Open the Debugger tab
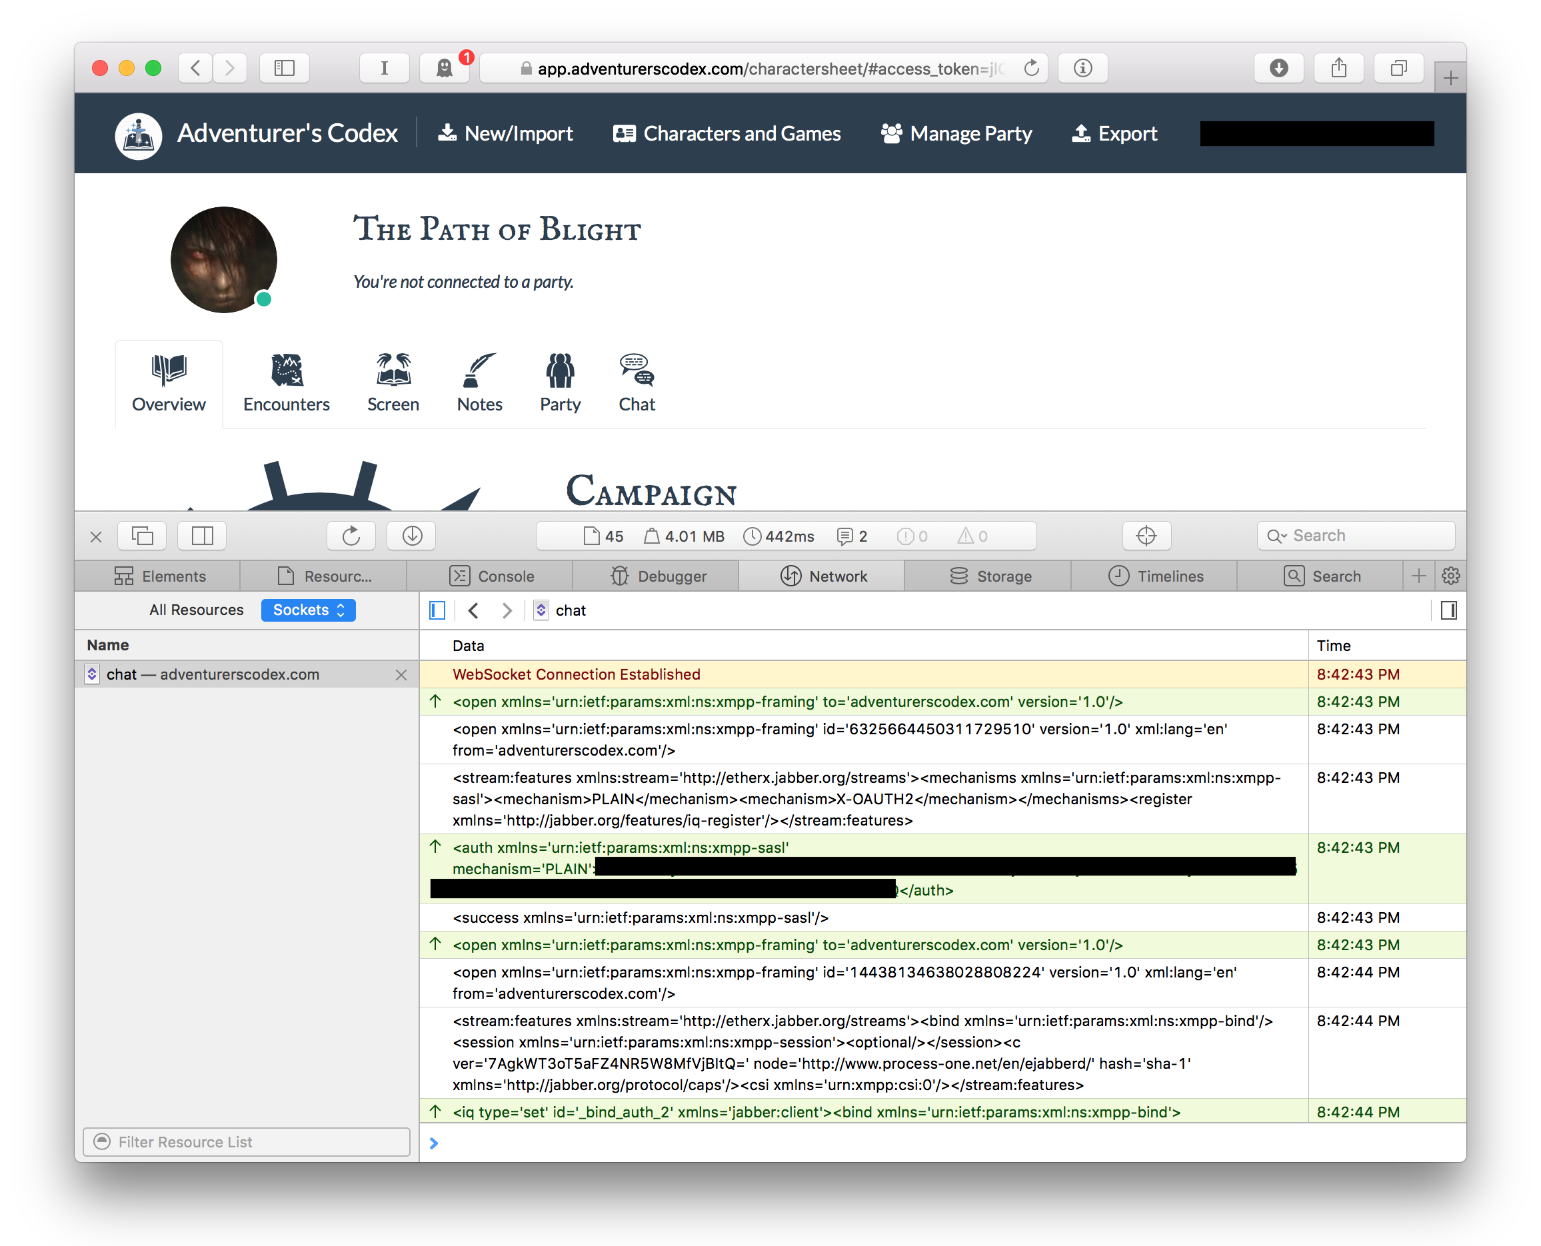The height and width of the screenshot is (1246, 1541). coord(657,576)
